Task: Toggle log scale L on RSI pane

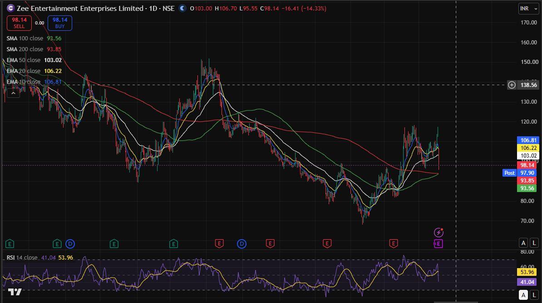Action: point(534,295)
